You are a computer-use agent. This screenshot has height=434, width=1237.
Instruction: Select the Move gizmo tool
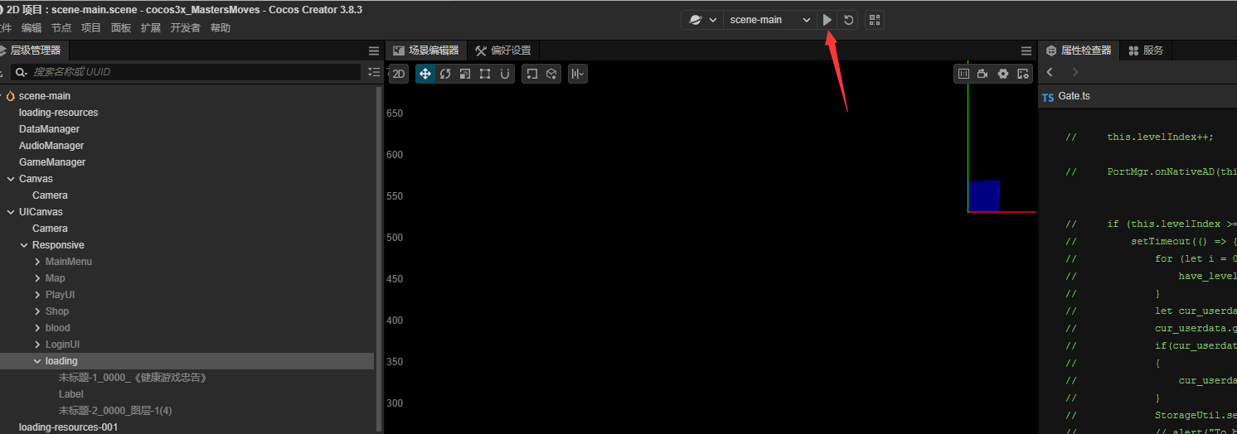[425, 74]
